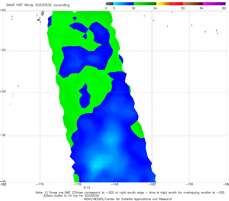
Task: Click the magenta-purple 64-80 color bar segment
Action: 214,4
